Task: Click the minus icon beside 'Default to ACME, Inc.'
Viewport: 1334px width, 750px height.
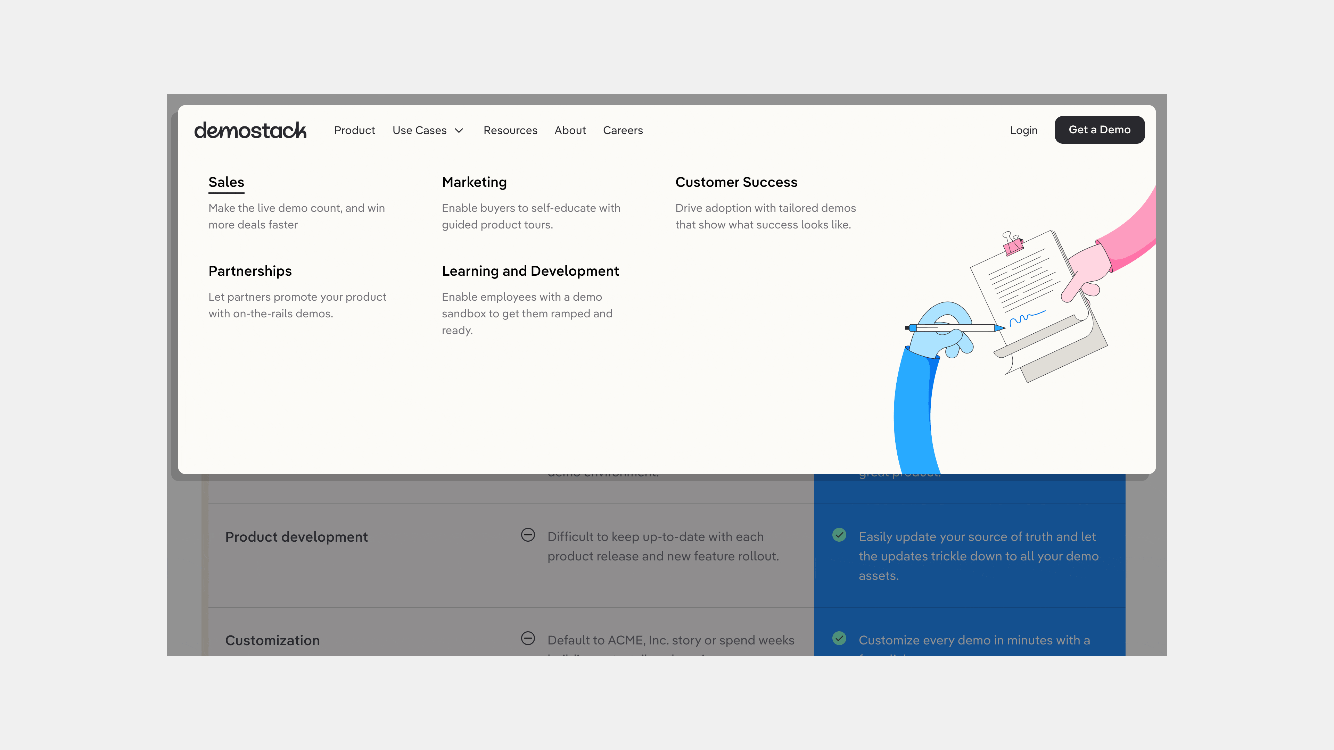Action: [528, 639]
